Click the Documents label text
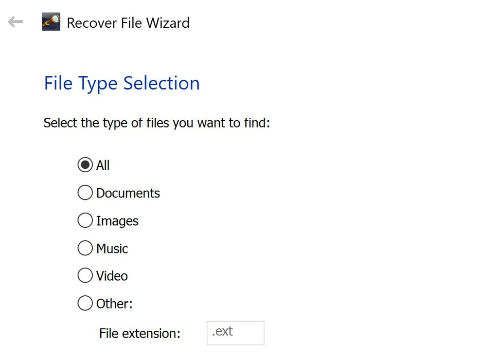The width and height of the screenshot is (498, 359). (x=128, y=193)
